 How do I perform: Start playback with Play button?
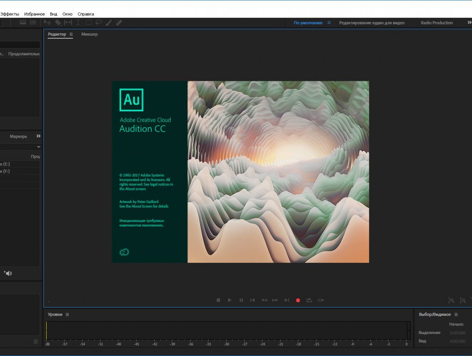(x=229, y=300)
